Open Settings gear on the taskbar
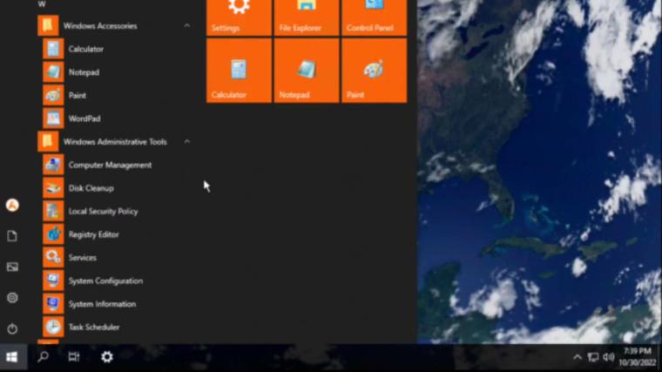 [107, 357]
